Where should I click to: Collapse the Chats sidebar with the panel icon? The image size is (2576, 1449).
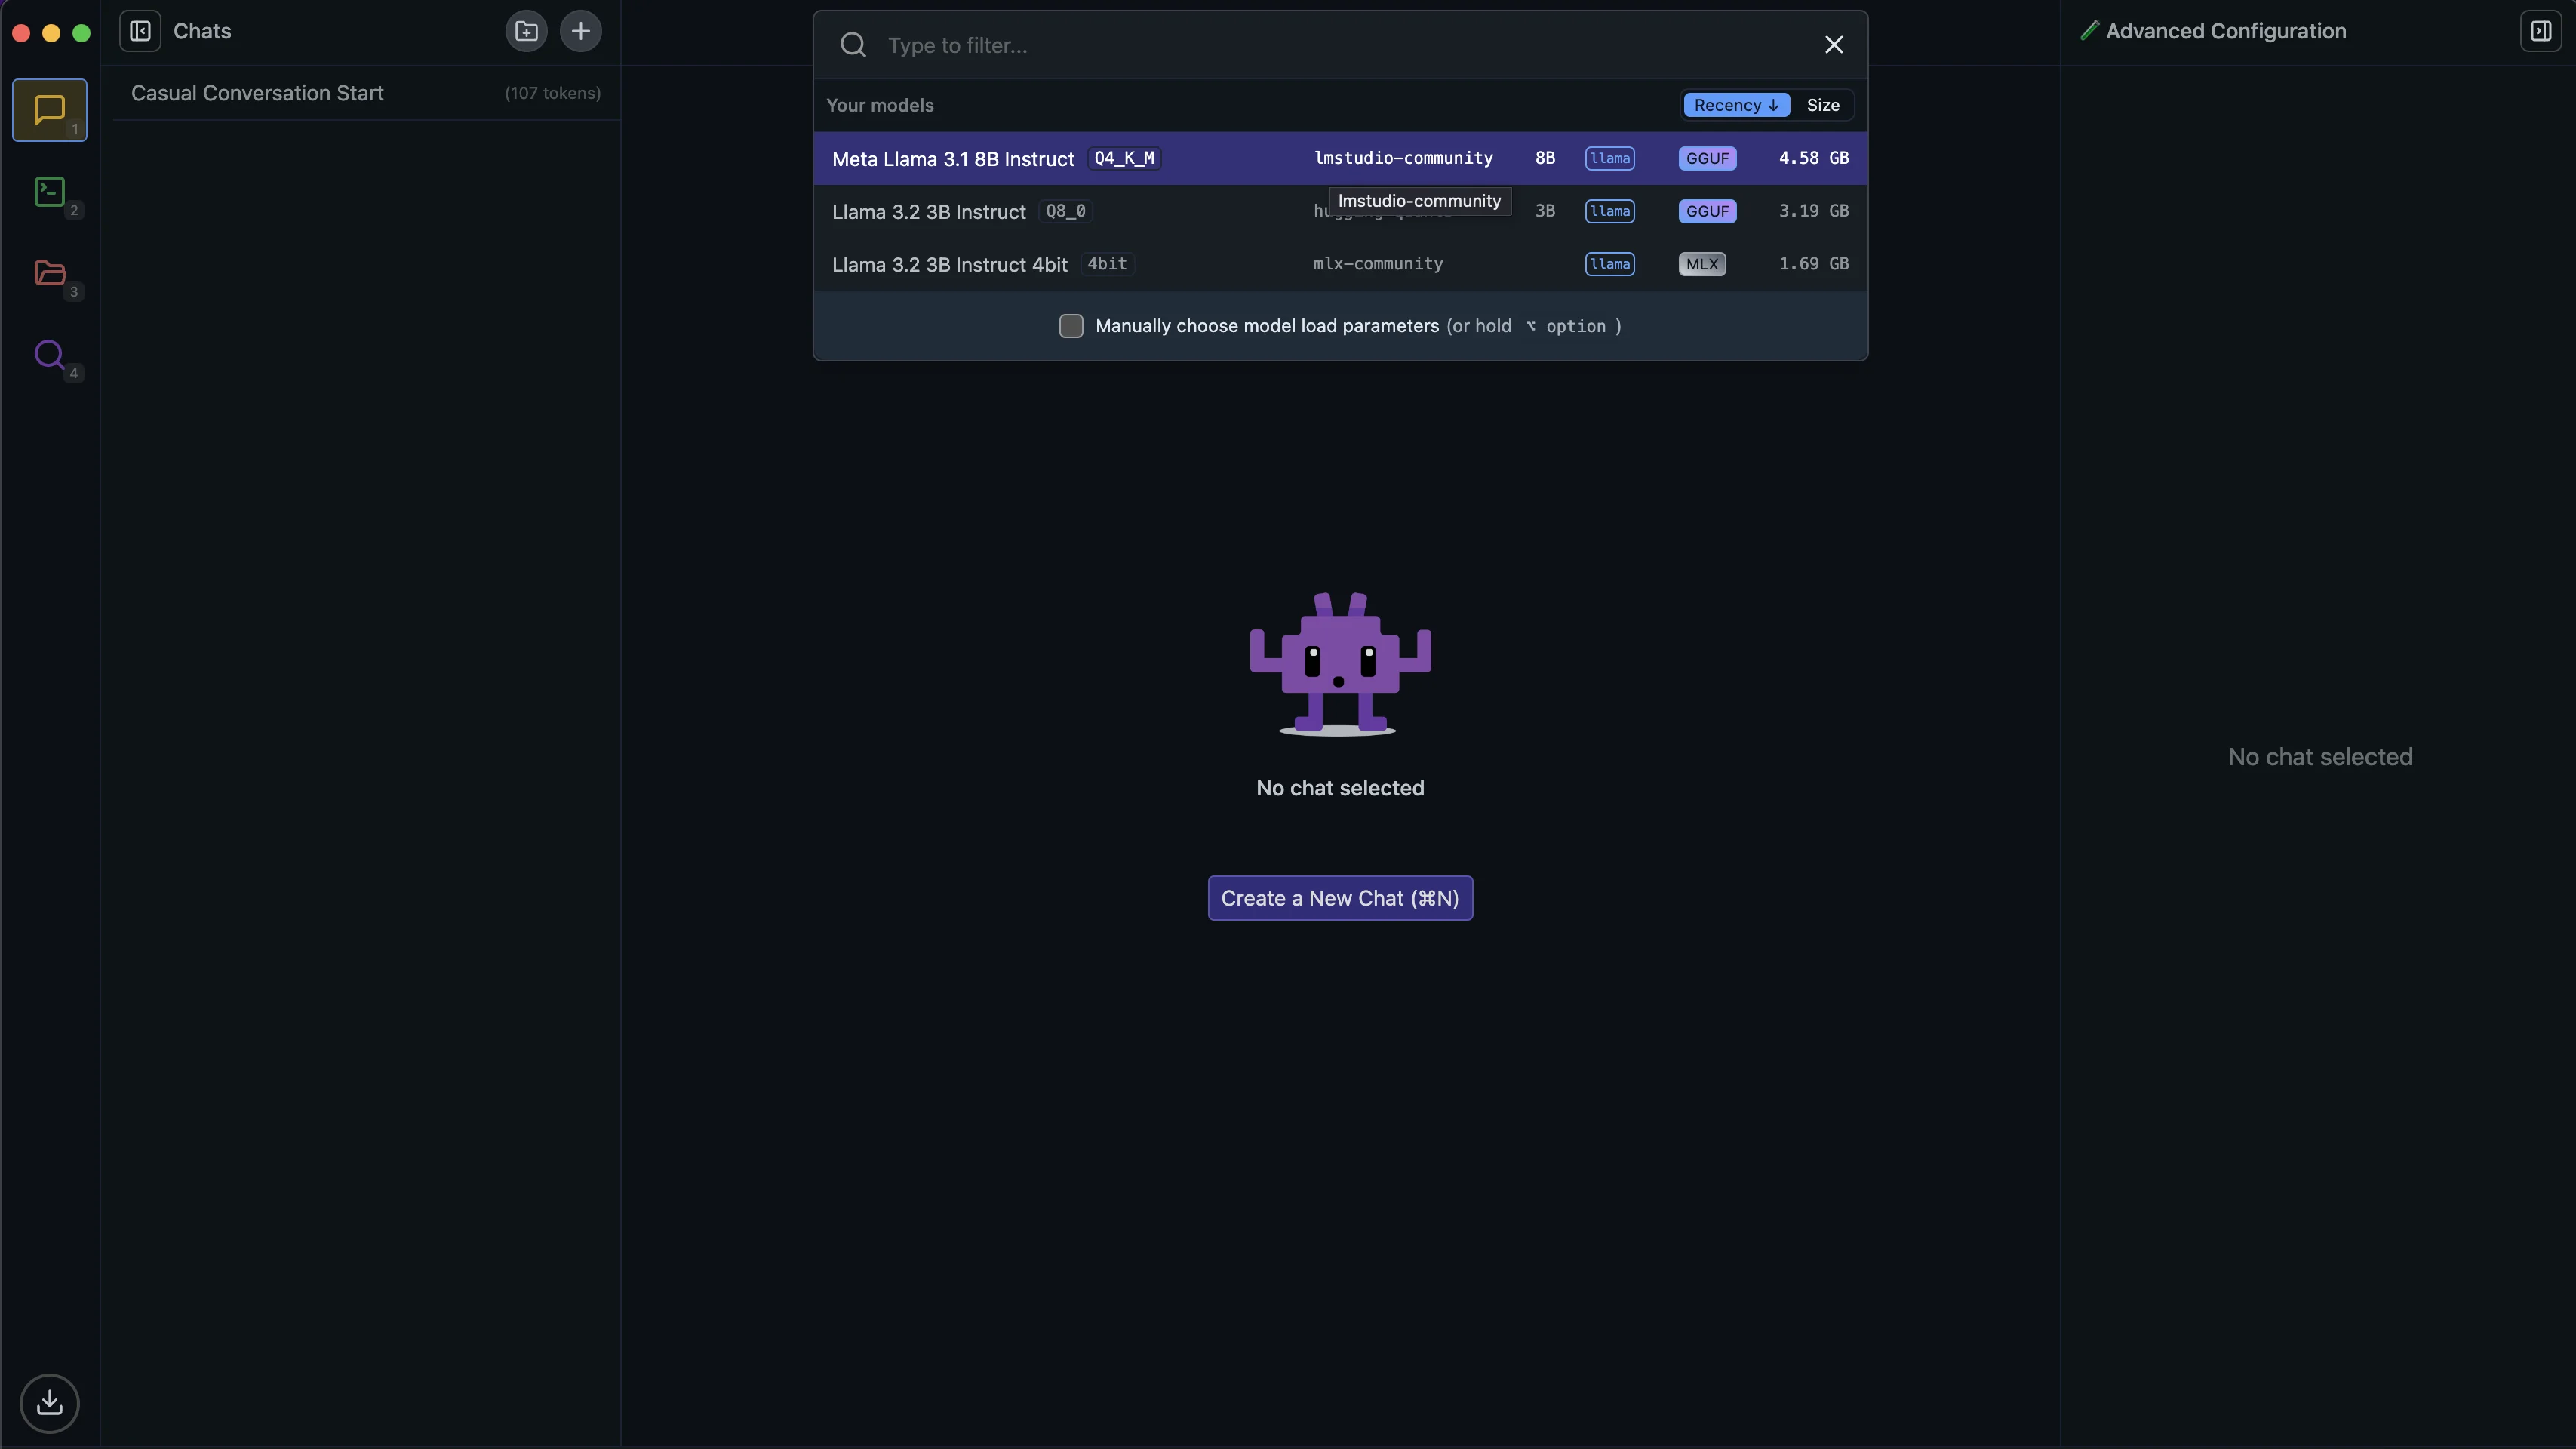click(x=140, y=31)
